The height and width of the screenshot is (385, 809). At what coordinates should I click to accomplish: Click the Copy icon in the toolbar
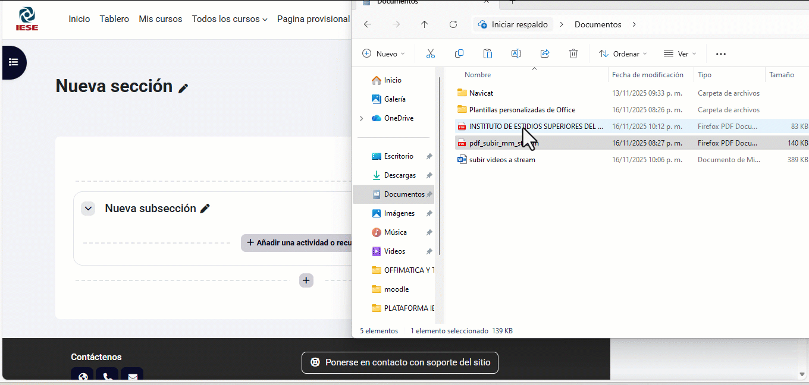459,53
